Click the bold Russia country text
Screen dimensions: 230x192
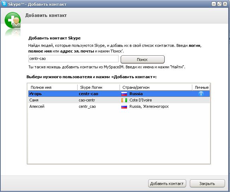point(136,94)
